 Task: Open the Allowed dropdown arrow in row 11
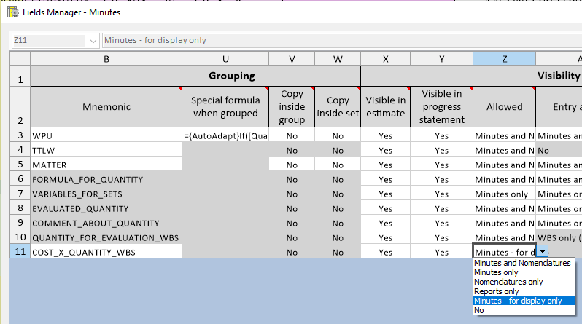click(542, 251)
